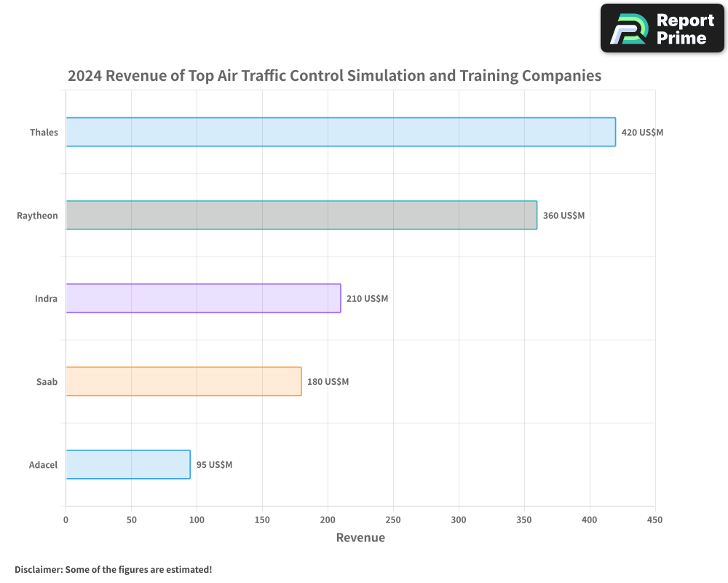
Task: Click the 0 tick label on x-axis
Action: (x=66, y=520)
